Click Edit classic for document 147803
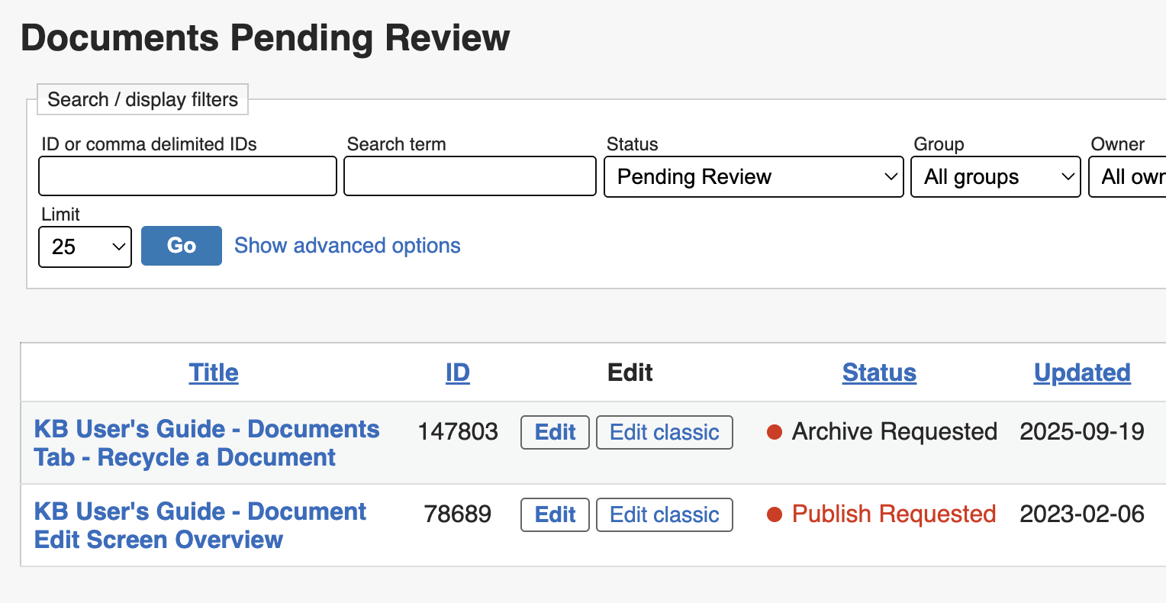The width and height of the screenshot is (1166, 603). pyautogui.click(x=664, y=433)
